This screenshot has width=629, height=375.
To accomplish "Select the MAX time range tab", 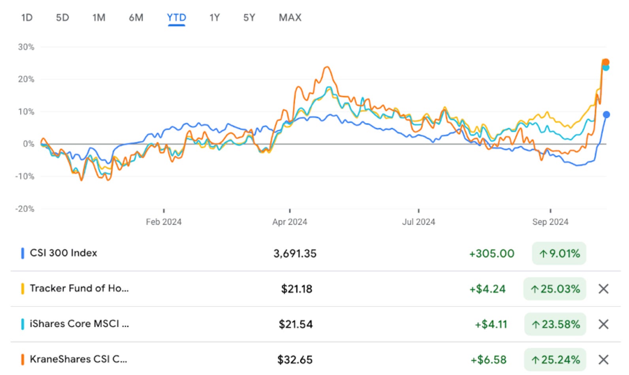I will pyautogui.click(x=290, y=17).
